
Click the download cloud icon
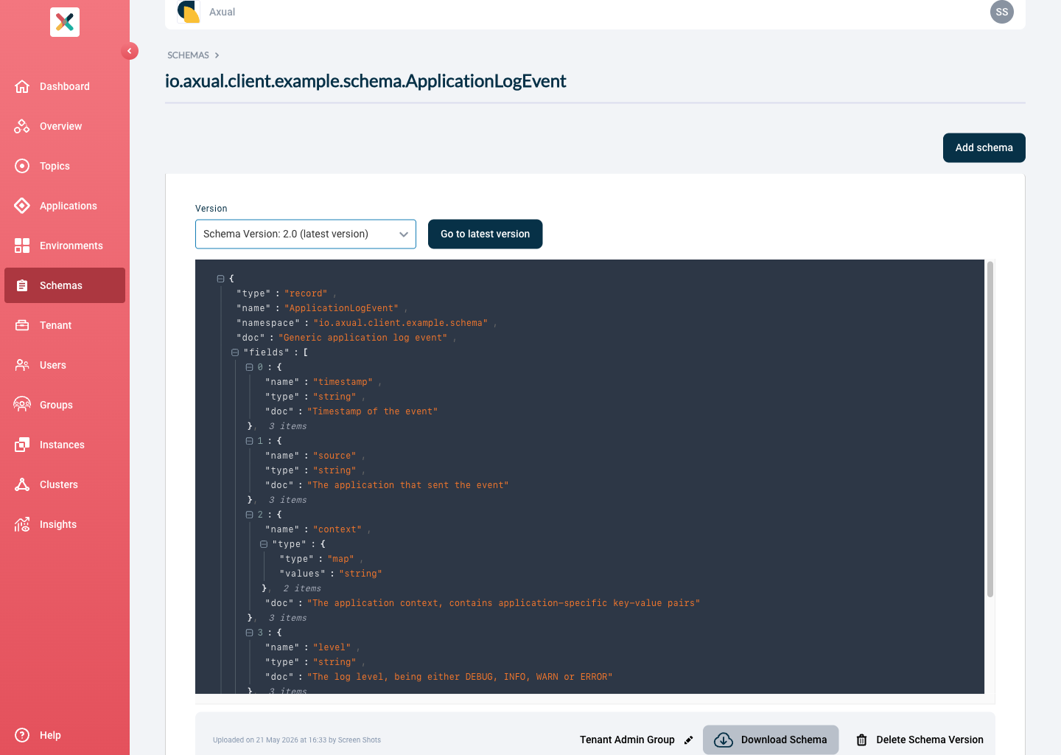point(724,740)
